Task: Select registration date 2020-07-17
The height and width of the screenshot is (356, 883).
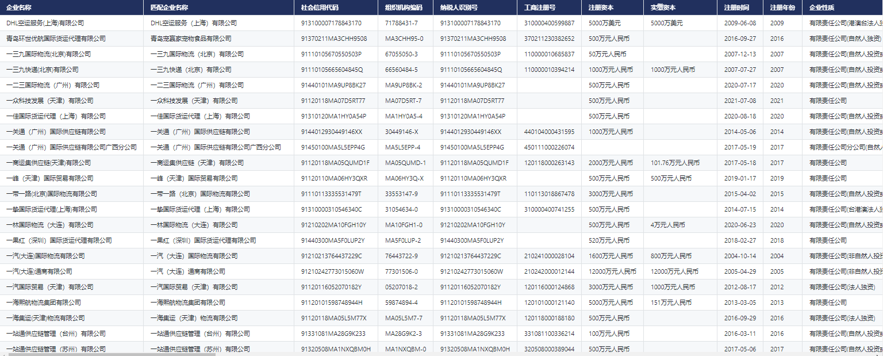Action: pos(740,85)
